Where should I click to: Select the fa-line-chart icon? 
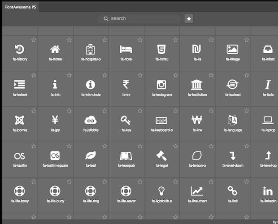tap(197, 191)
